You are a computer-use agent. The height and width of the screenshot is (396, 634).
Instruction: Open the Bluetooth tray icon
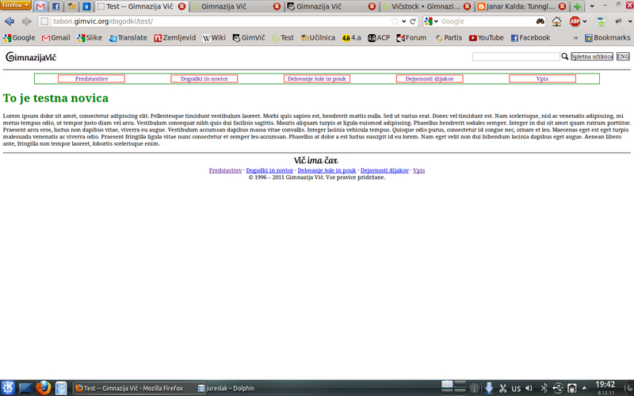pyautogui.click(x=543, y=388)
